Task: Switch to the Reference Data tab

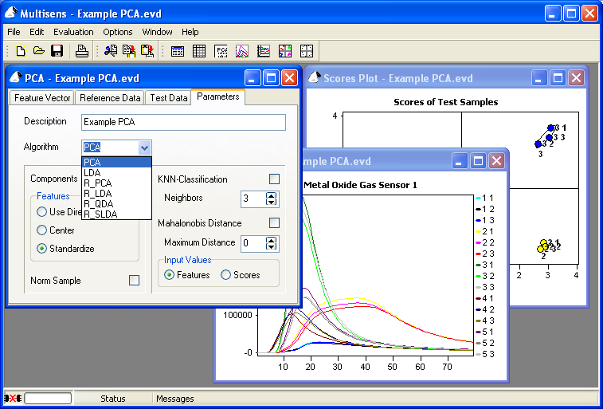Action: click(x=110, y=98)
